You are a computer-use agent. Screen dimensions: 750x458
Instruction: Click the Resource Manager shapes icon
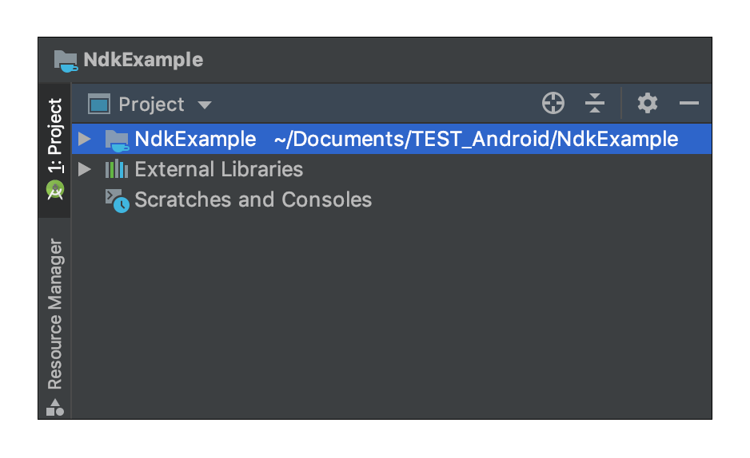point(55,408)
